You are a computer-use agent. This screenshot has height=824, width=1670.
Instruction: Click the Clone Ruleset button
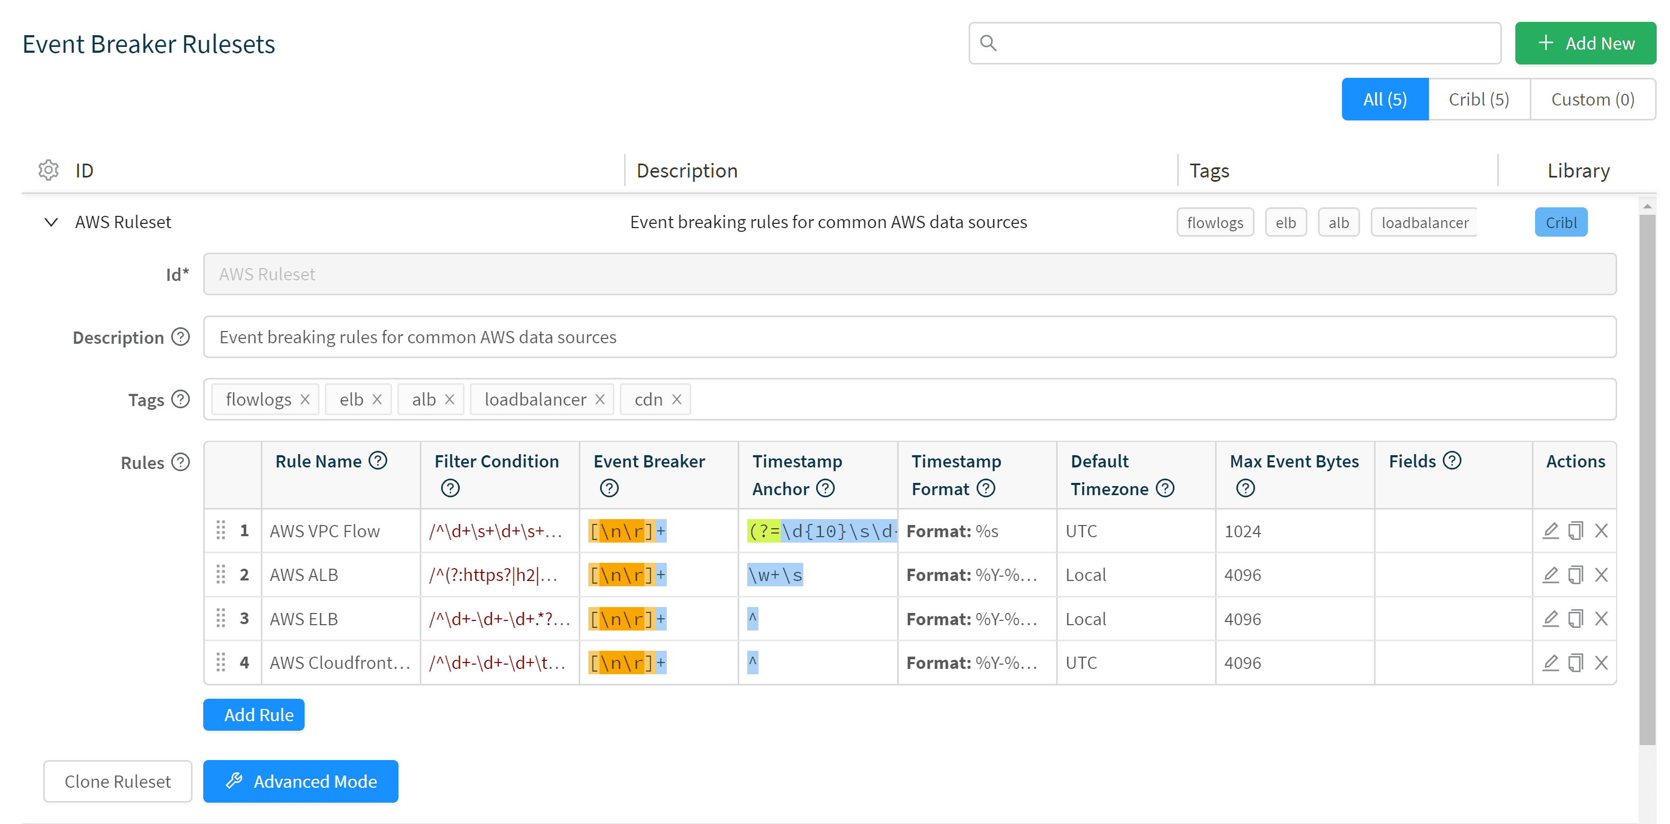[117, 781]
